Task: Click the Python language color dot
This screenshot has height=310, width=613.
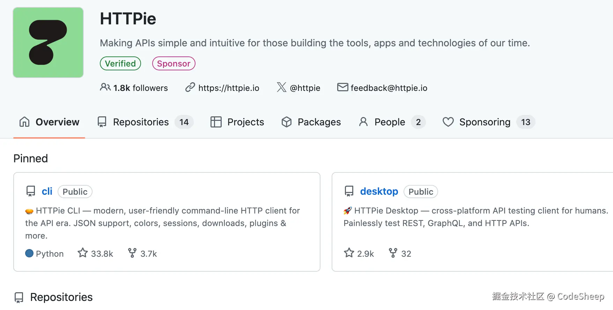Action: pos(29,253)
